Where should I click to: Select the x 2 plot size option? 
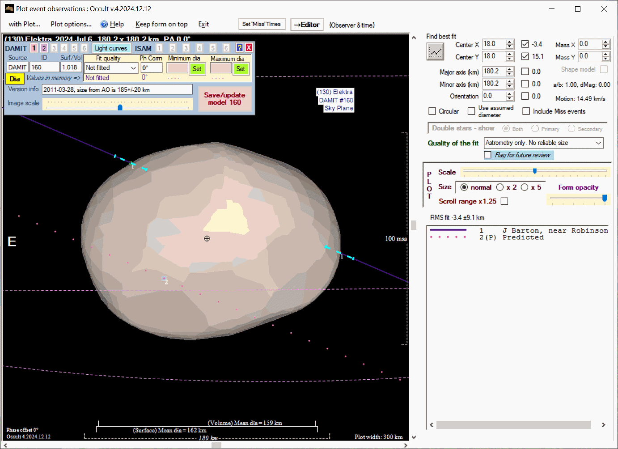(500, 187)
